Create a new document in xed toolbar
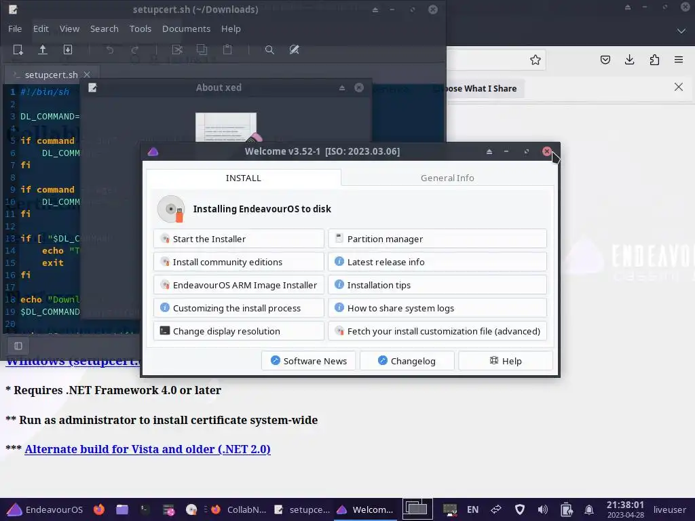This screenshot has height=521, width=695. [18, 50]
